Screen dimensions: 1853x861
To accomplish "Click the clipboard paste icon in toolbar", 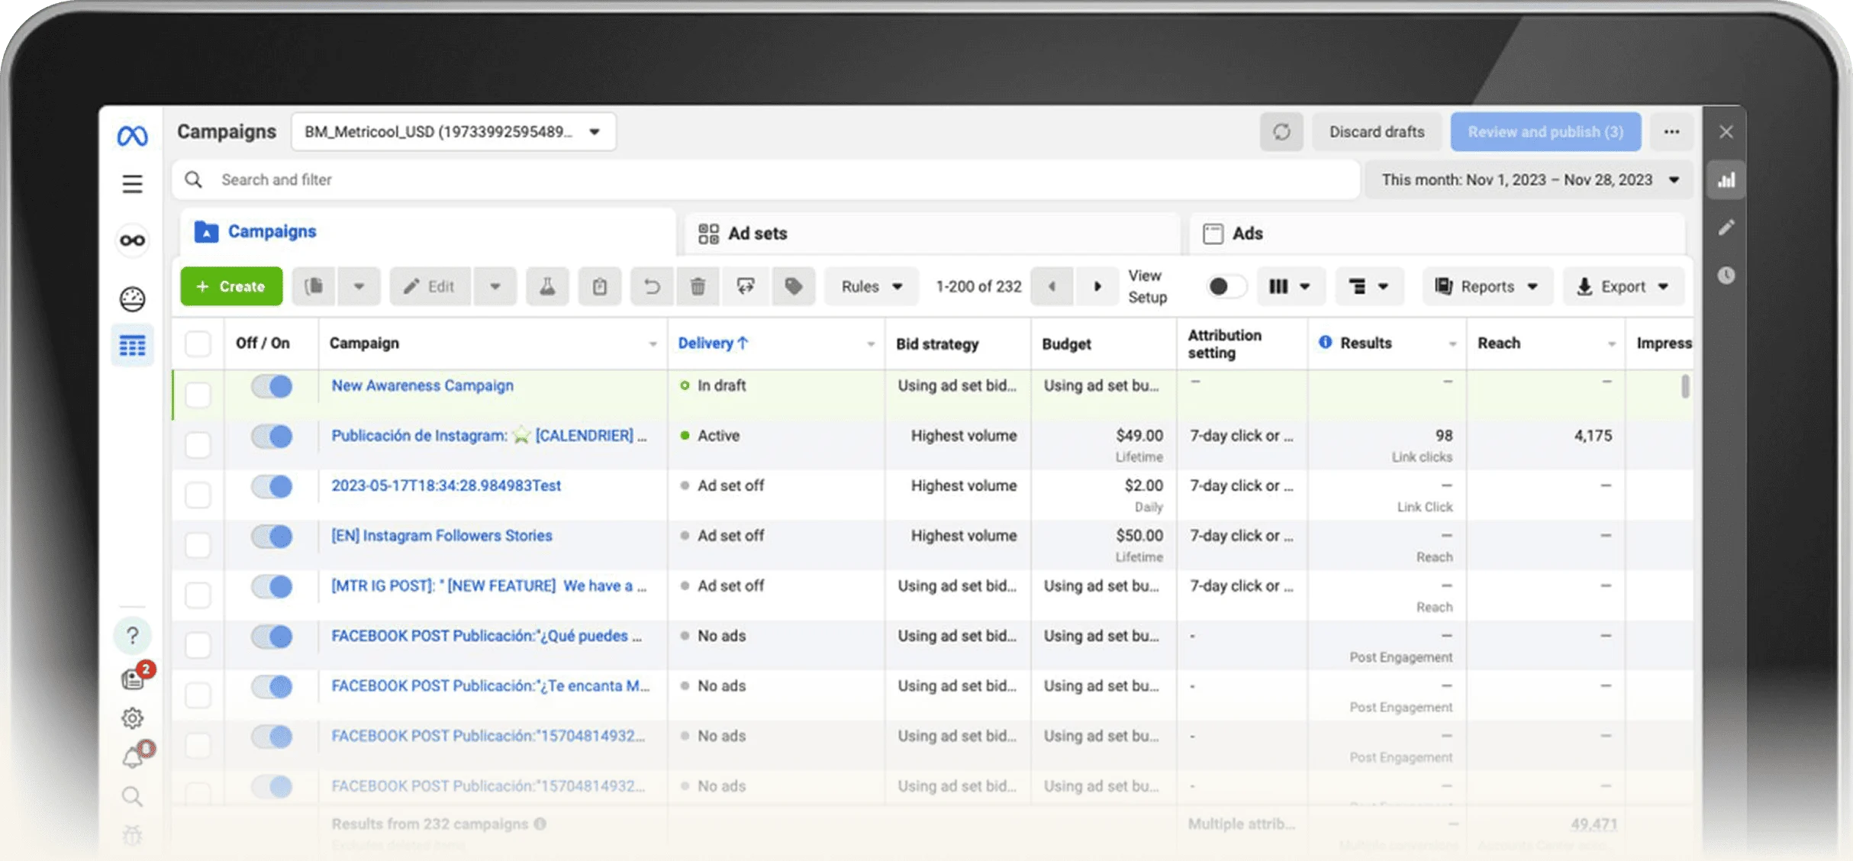I will (600, 286).
